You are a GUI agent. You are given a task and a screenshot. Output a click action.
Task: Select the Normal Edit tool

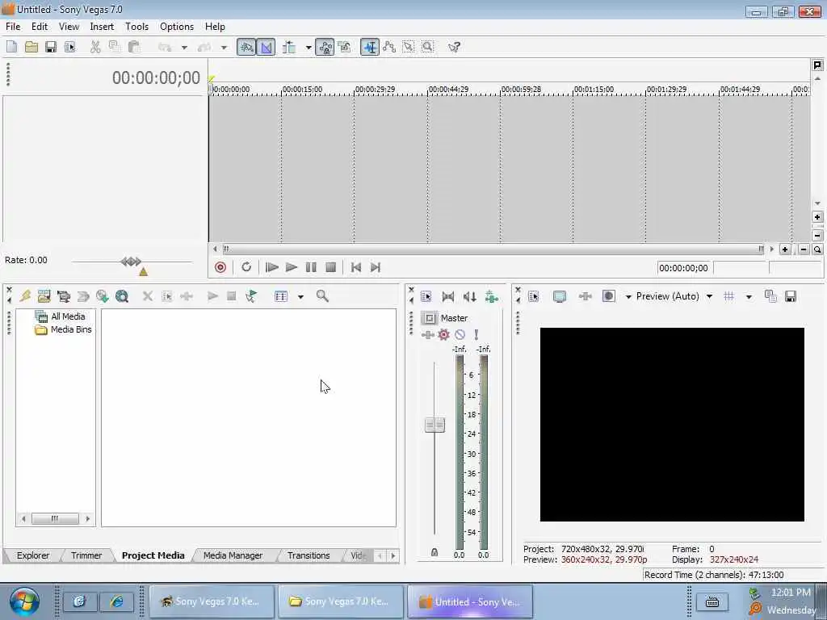pyautogui.click(x=370, y=47)
